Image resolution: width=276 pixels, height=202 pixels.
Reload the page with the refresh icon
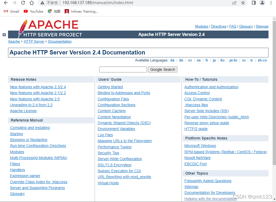23,3
